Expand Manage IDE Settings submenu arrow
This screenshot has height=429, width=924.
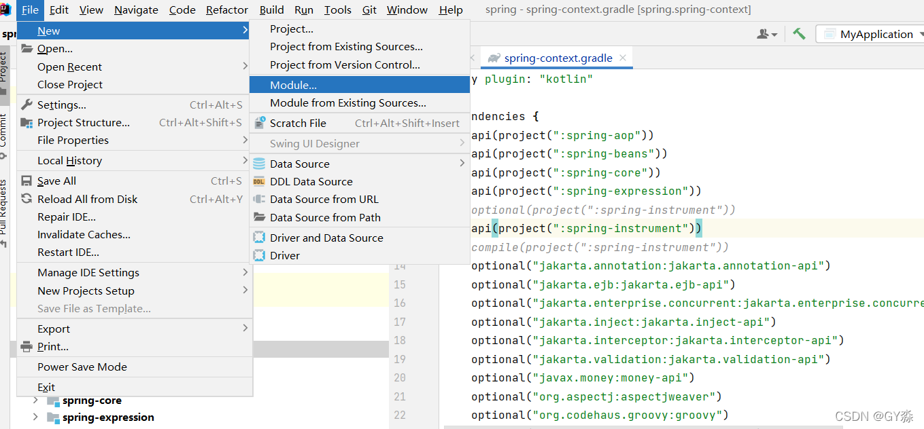[245, 272]
